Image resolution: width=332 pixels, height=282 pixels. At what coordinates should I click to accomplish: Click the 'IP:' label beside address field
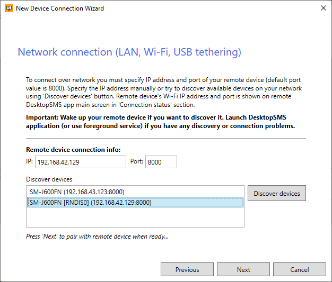(x=29, y=161)
